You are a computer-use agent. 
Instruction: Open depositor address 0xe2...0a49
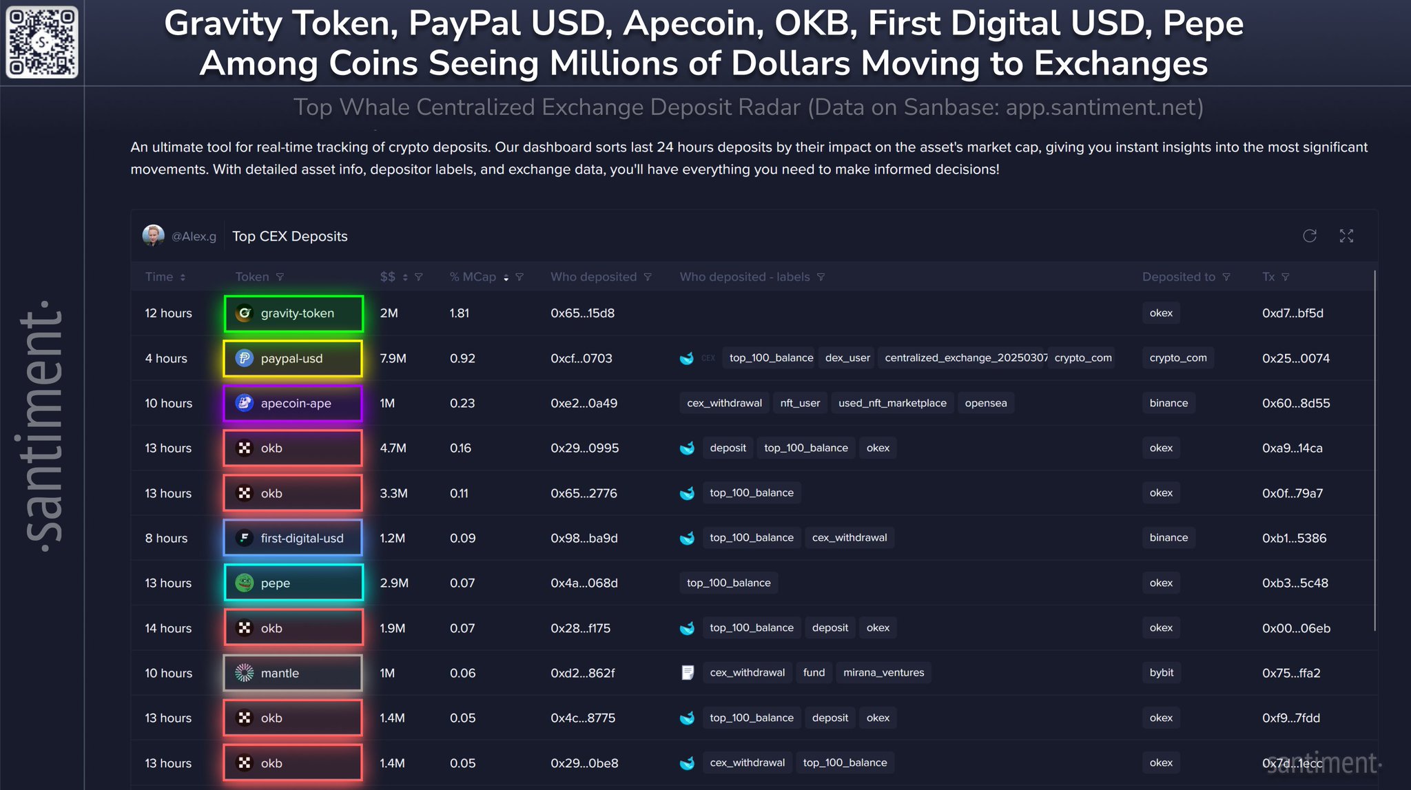coord(584,403)
